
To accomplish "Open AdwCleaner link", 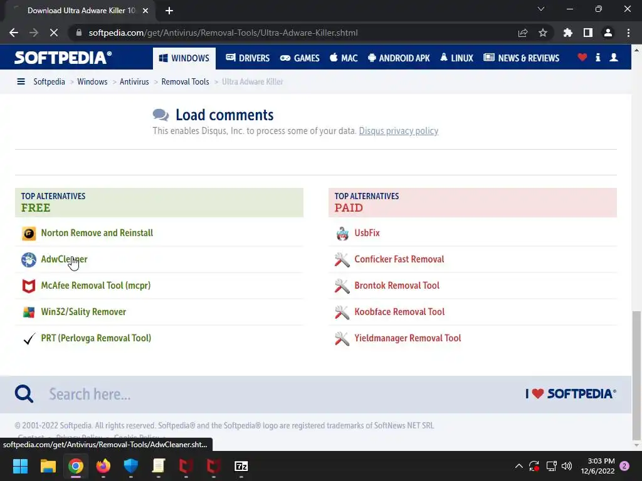I will [x=65, y=259].
